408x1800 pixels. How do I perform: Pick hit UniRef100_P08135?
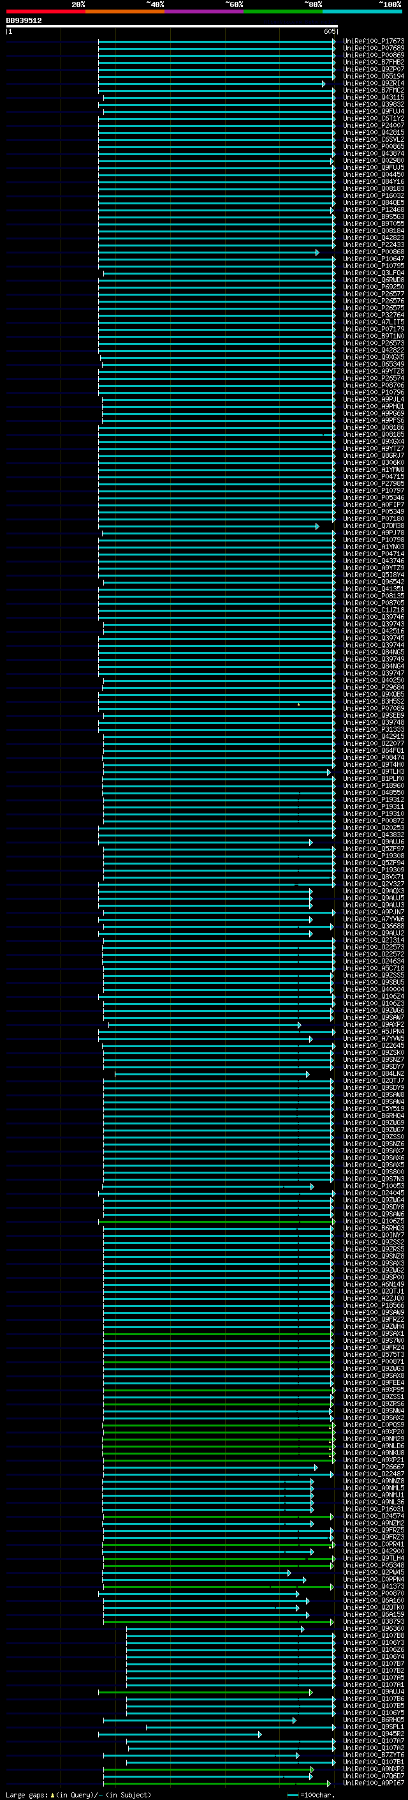pyautogui.click(x=373, y=596)
